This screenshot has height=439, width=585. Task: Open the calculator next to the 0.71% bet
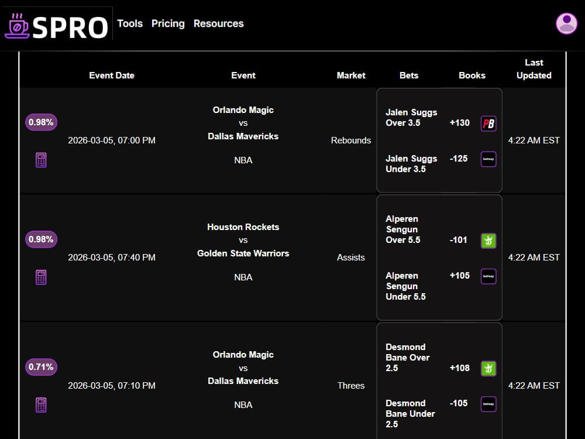41,404
